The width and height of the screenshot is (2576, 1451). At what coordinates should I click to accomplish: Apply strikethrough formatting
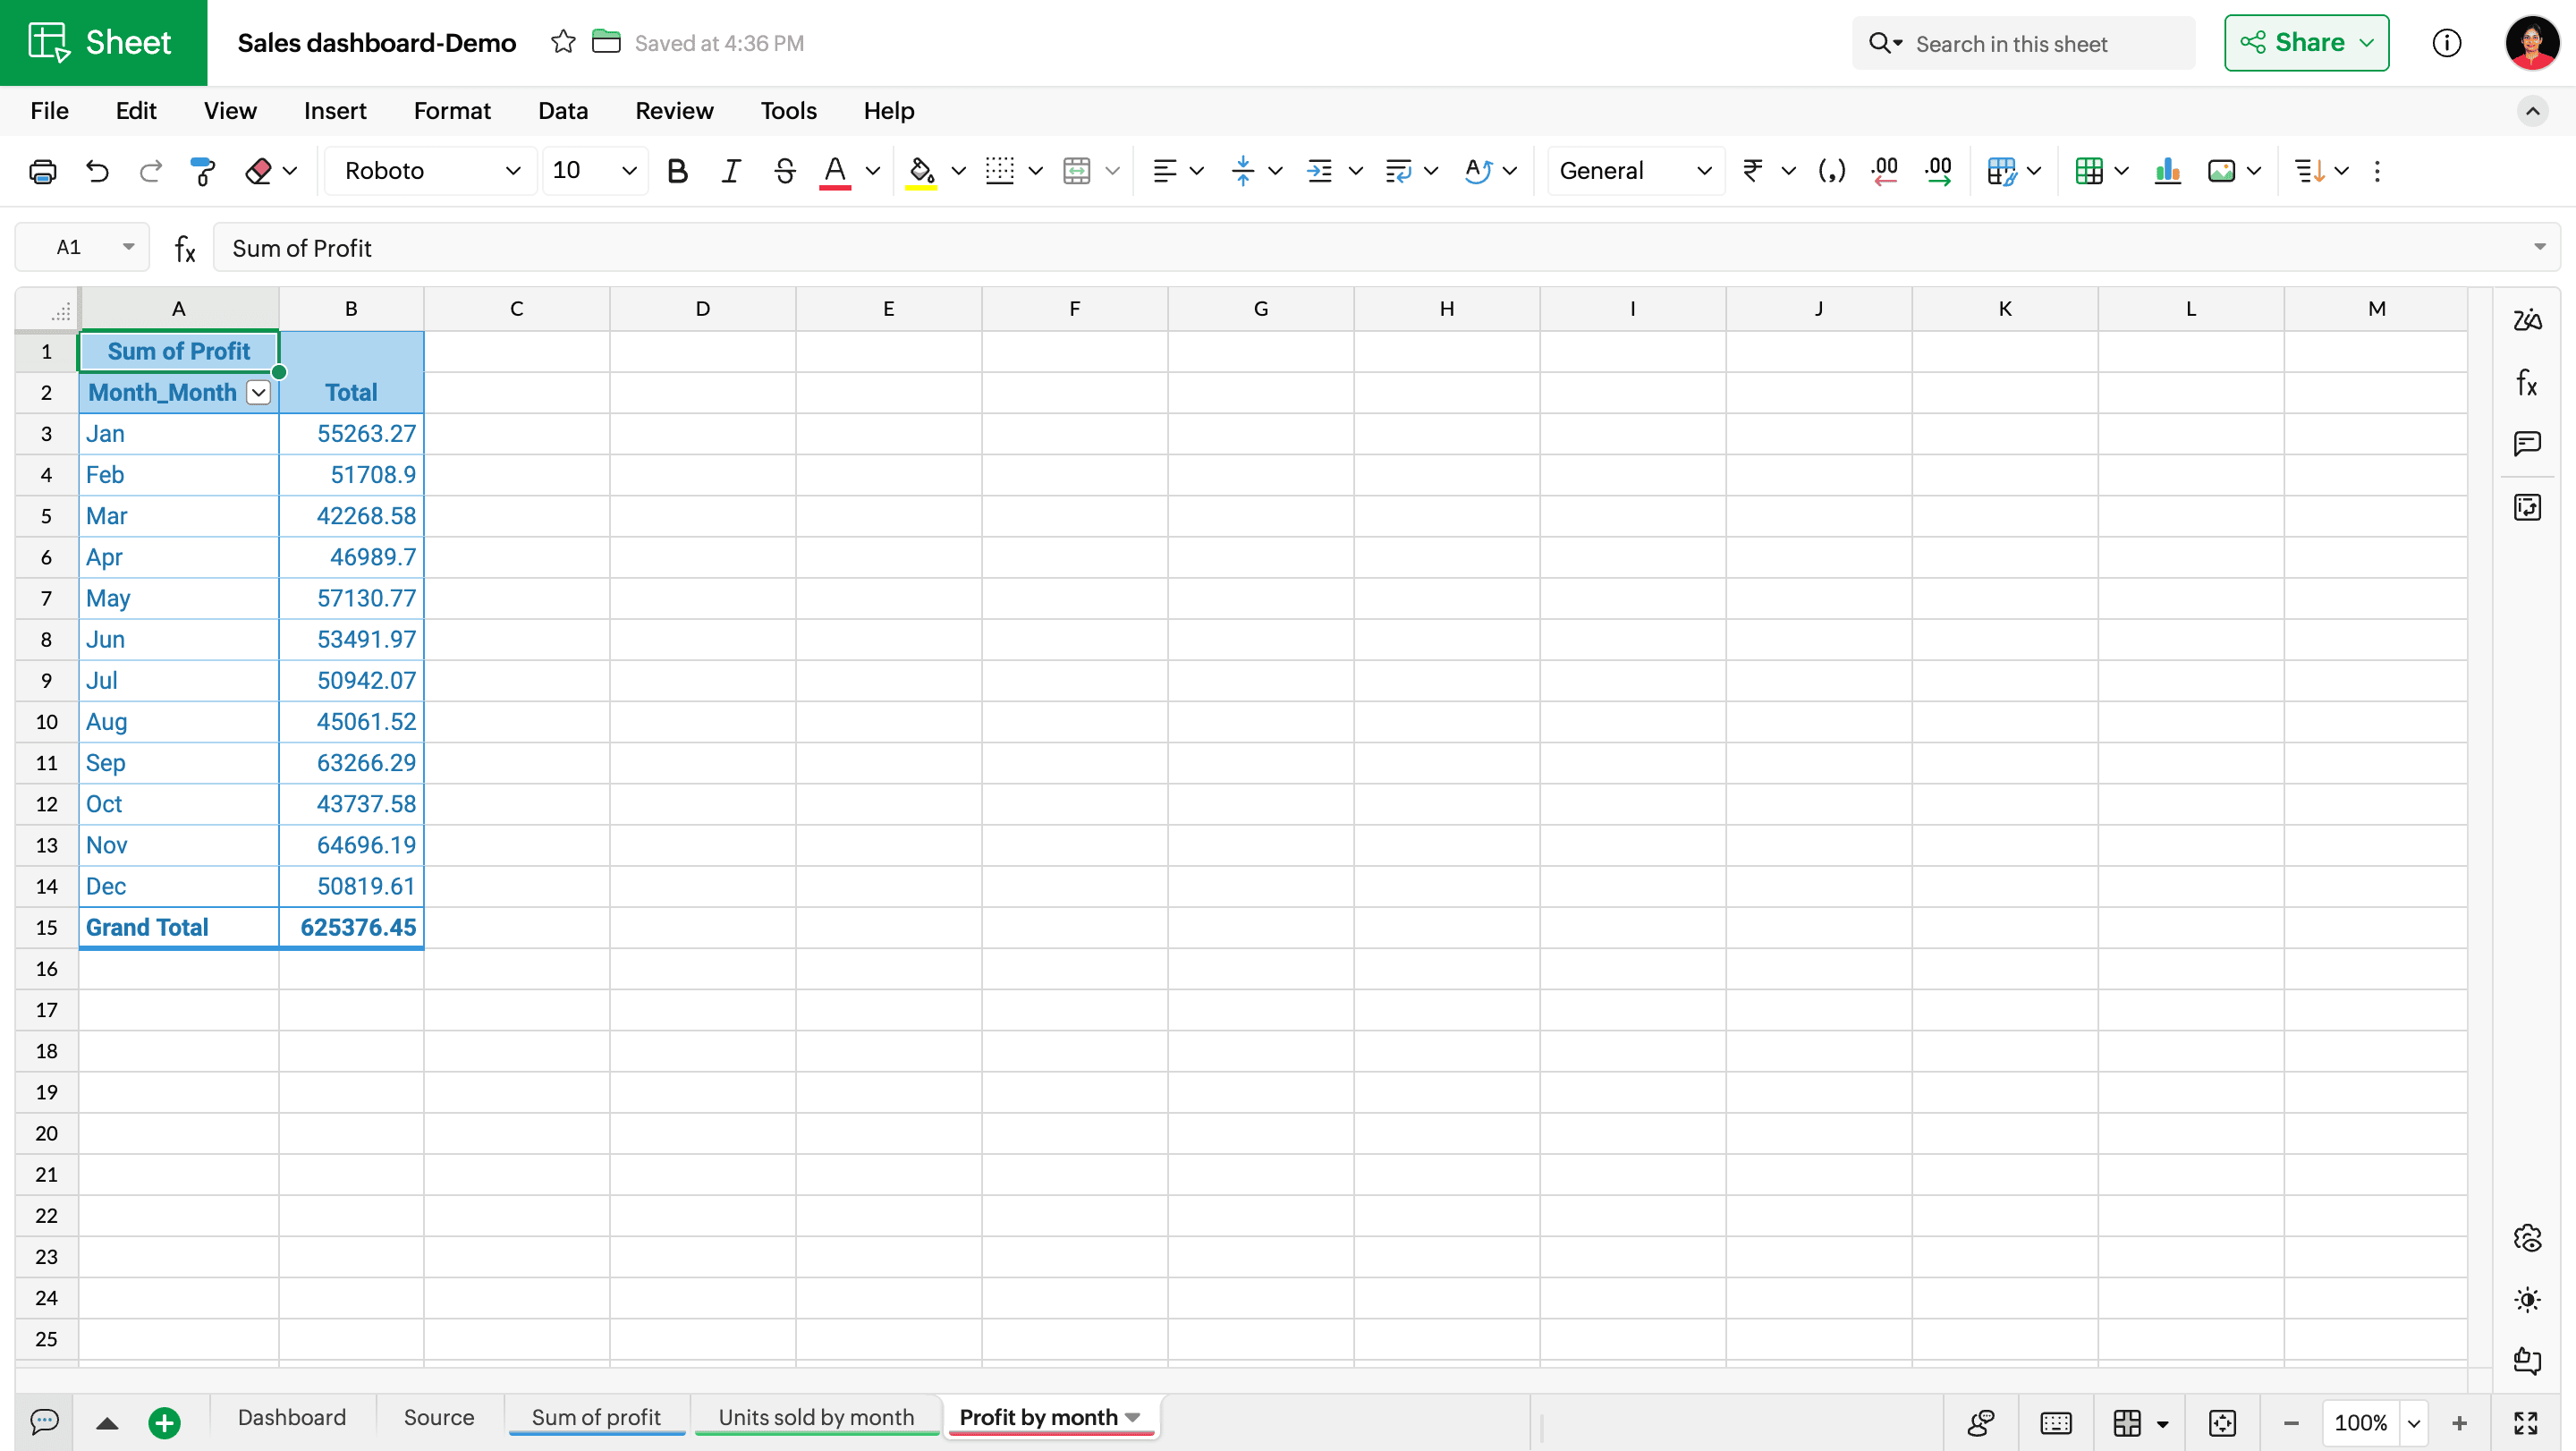(x=785, y=171)
